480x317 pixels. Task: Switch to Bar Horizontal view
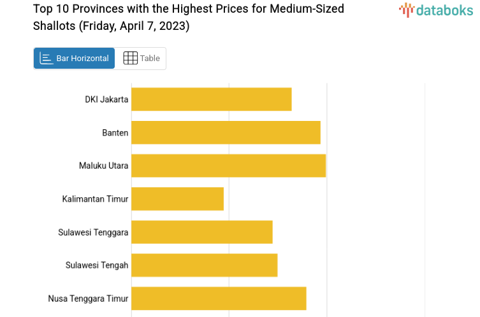pos(74,58)
